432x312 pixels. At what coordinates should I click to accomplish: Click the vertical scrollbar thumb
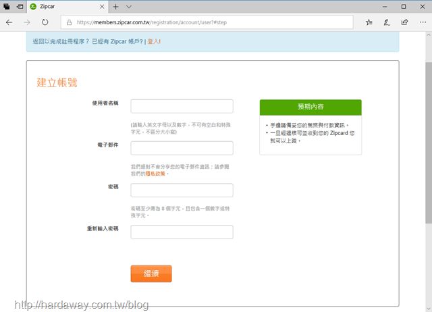(429, 142)
